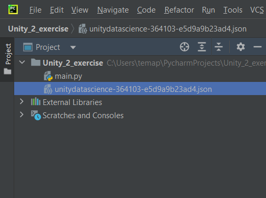Select Unity_2_exercise root folder in tree
The image size is (266, 198).
click(73, 63)
